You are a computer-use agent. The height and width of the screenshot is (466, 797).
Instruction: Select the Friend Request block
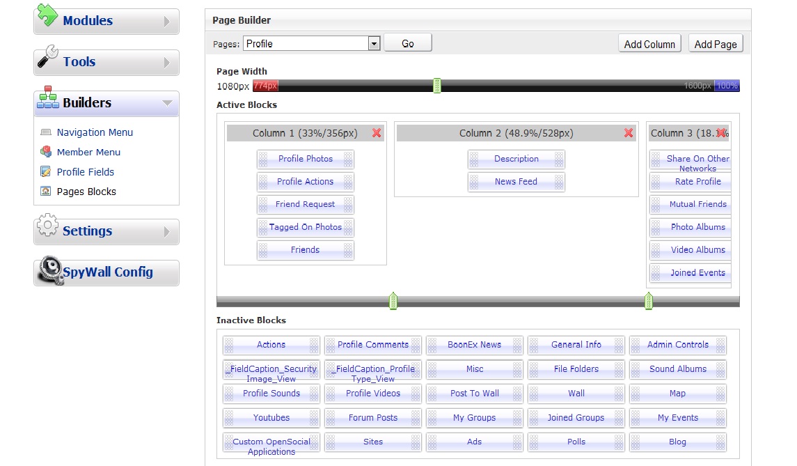click(305, 205)
